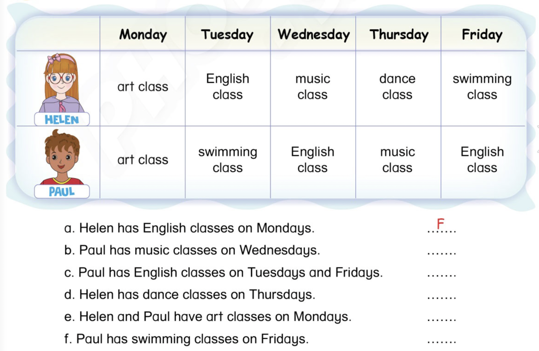Click the Wednesday column header
Screen dimensions: 539x351
313,35
